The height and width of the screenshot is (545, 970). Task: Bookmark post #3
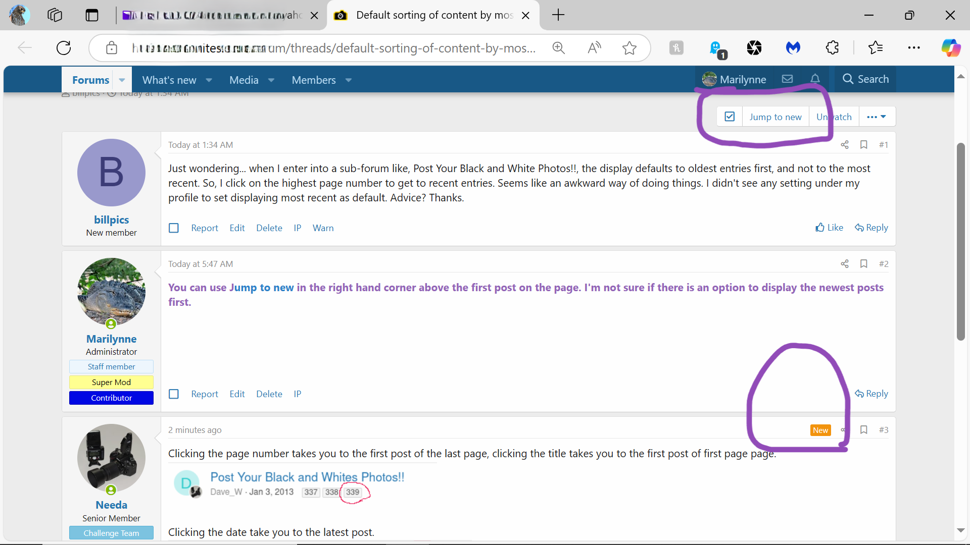tap(864, 430)
